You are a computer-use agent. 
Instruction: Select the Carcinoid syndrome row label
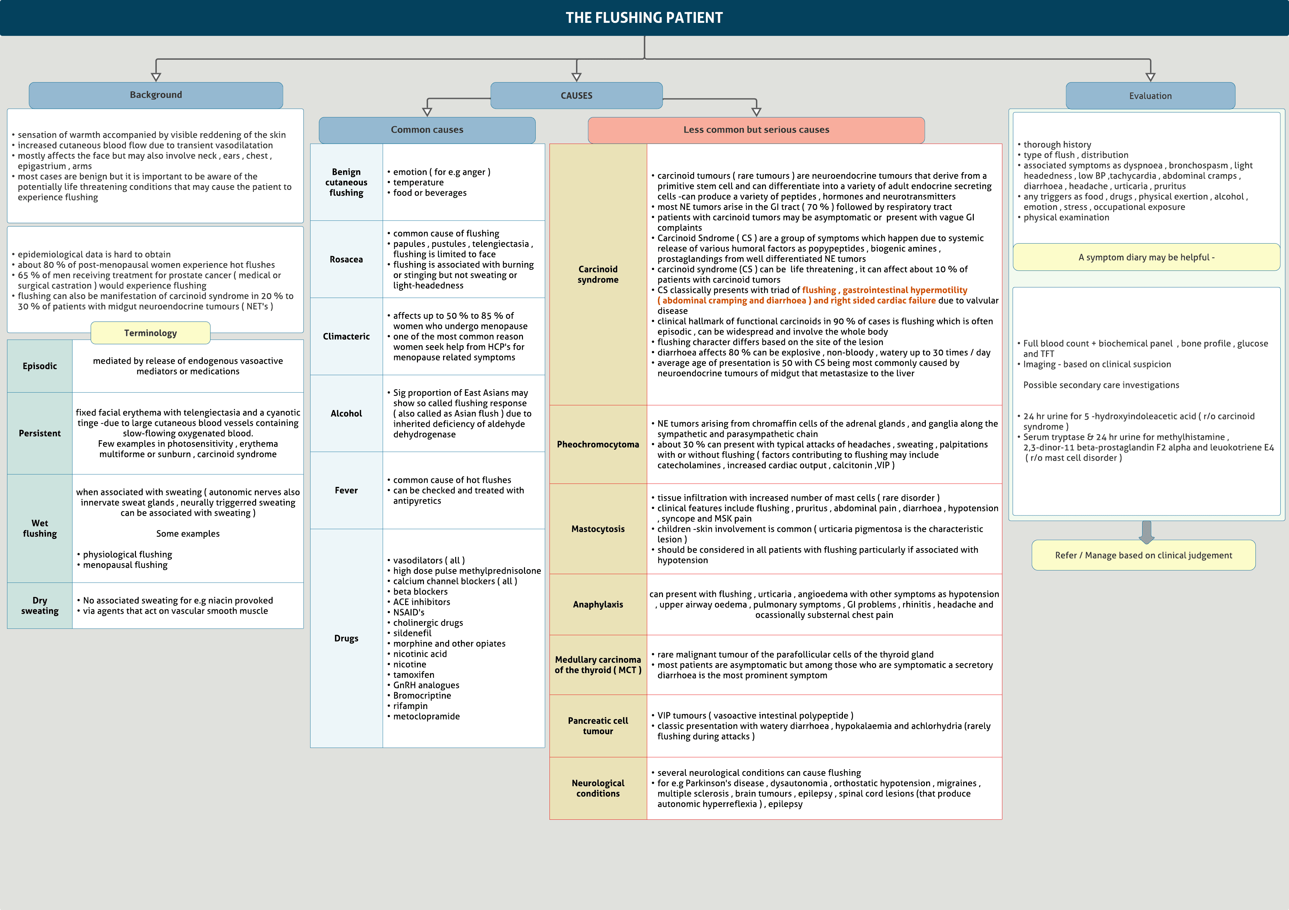pos(598,274)
